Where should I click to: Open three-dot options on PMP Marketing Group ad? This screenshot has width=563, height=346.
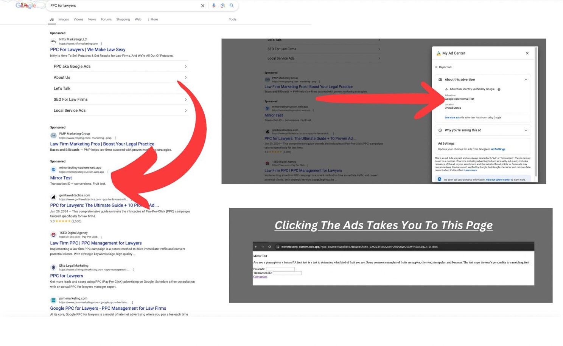point(115,138)
